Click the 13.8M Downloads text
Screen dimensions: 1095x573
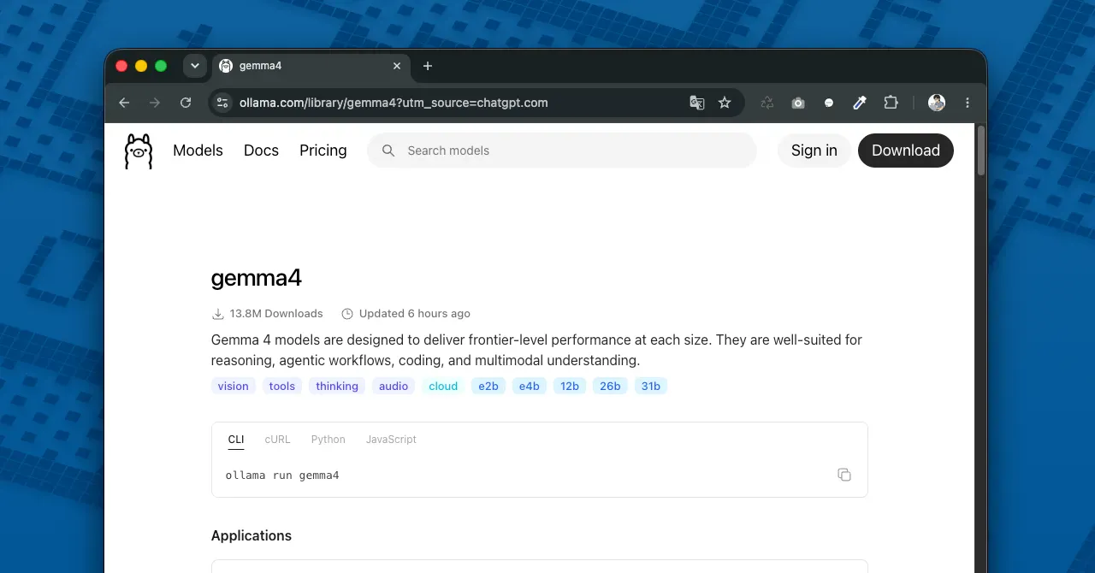pos(276,314)
